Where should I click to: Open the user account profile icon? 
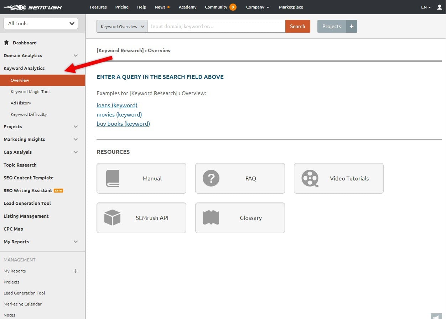(x=439, y=7)
